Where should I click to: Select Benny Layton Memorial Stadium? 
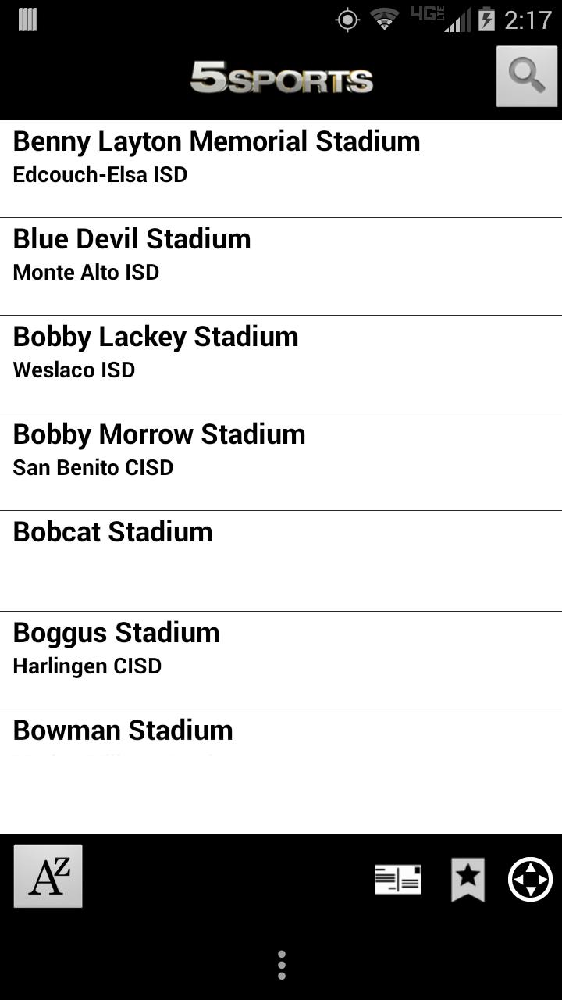click(217, 141)
